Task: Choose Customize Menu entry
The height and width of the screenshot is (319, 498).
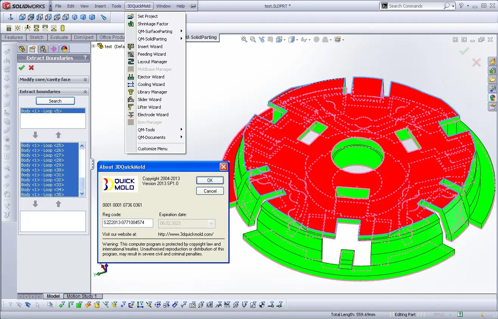Action: (155, 149)
